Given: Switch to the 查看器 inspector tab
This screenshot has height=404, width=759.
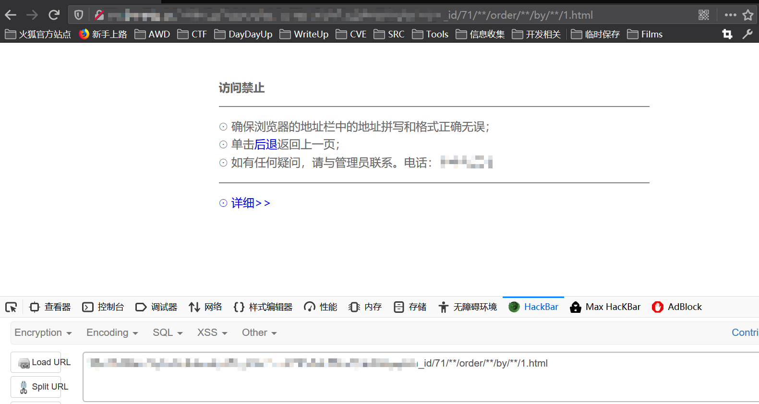Looking at the screenshot, I should click(50, 307).
